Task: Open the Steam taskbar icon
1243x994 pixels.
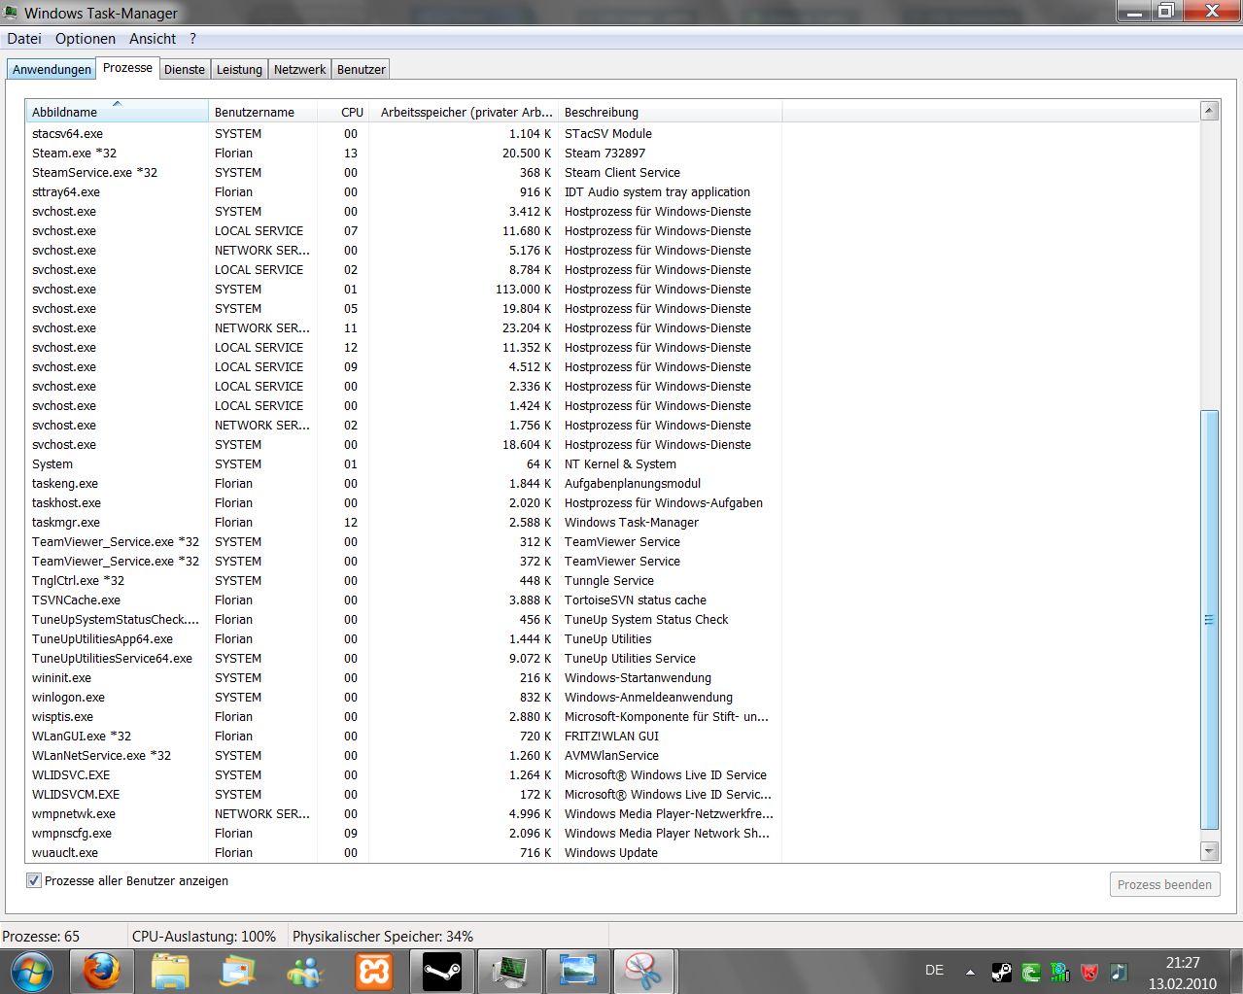Action: click(442, 971)
